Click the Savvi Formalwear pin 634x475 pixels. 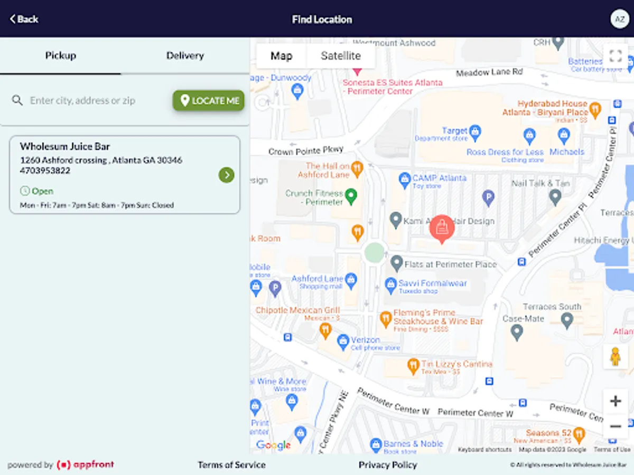click(x=390, y=286)
